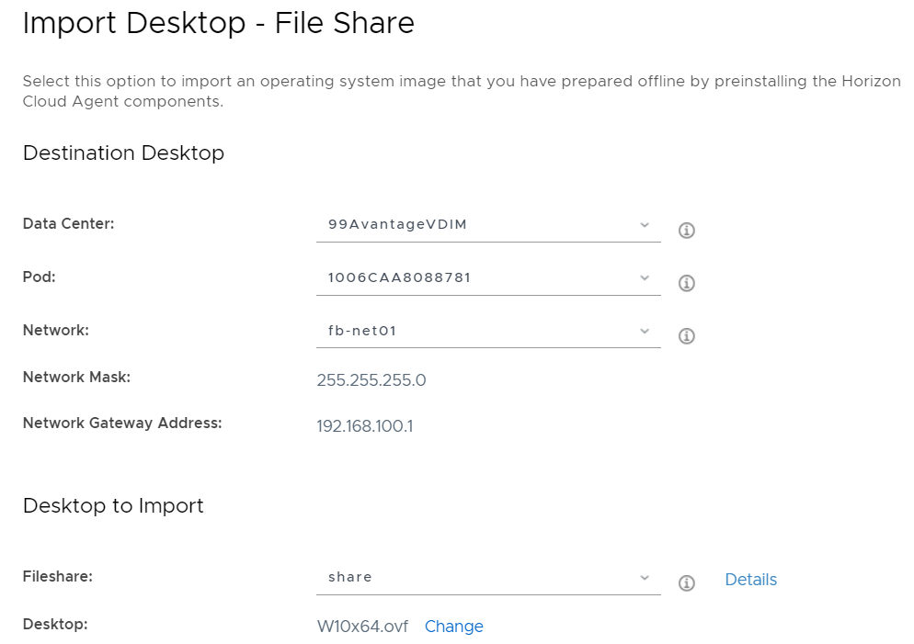
Task: Open the Data Center dropdown showing 99AvantageVDIM
Action: pos(487,224)
